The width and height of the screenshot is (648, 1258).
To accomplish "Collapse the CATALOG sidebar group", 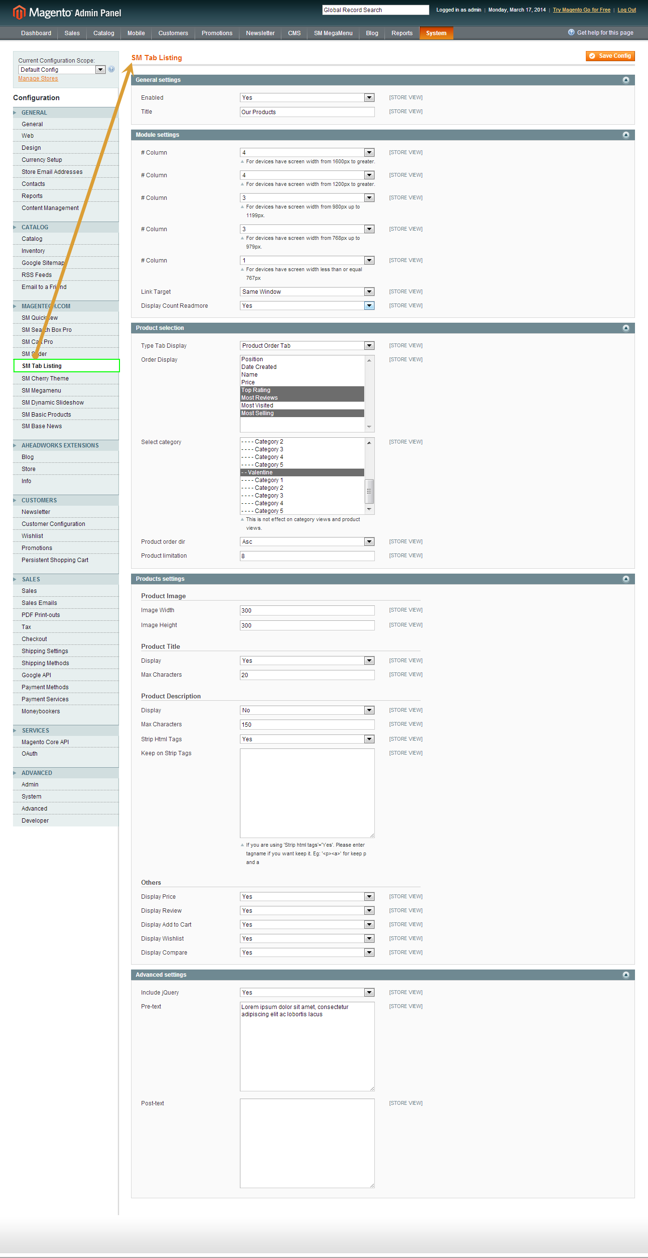I will tap(66, 227).
